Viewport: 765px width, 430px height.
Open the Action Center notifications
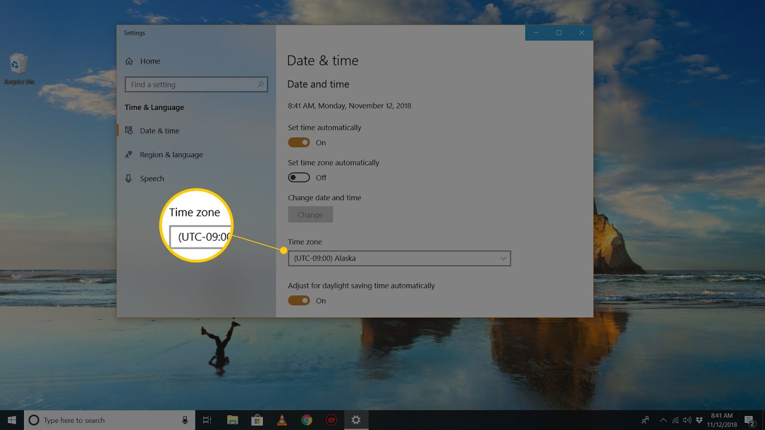click(748, 420)
